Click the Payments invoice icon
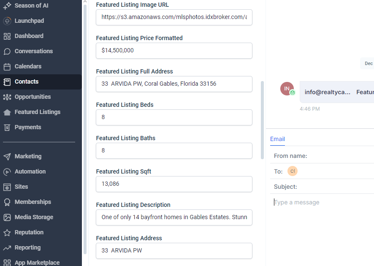This screenshot has width=374, height=266. (x=7, y=127)
